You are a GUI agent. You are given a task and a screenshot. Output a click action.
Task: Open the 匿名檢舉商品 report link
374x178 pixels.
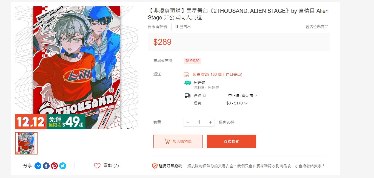pos(317,27)
